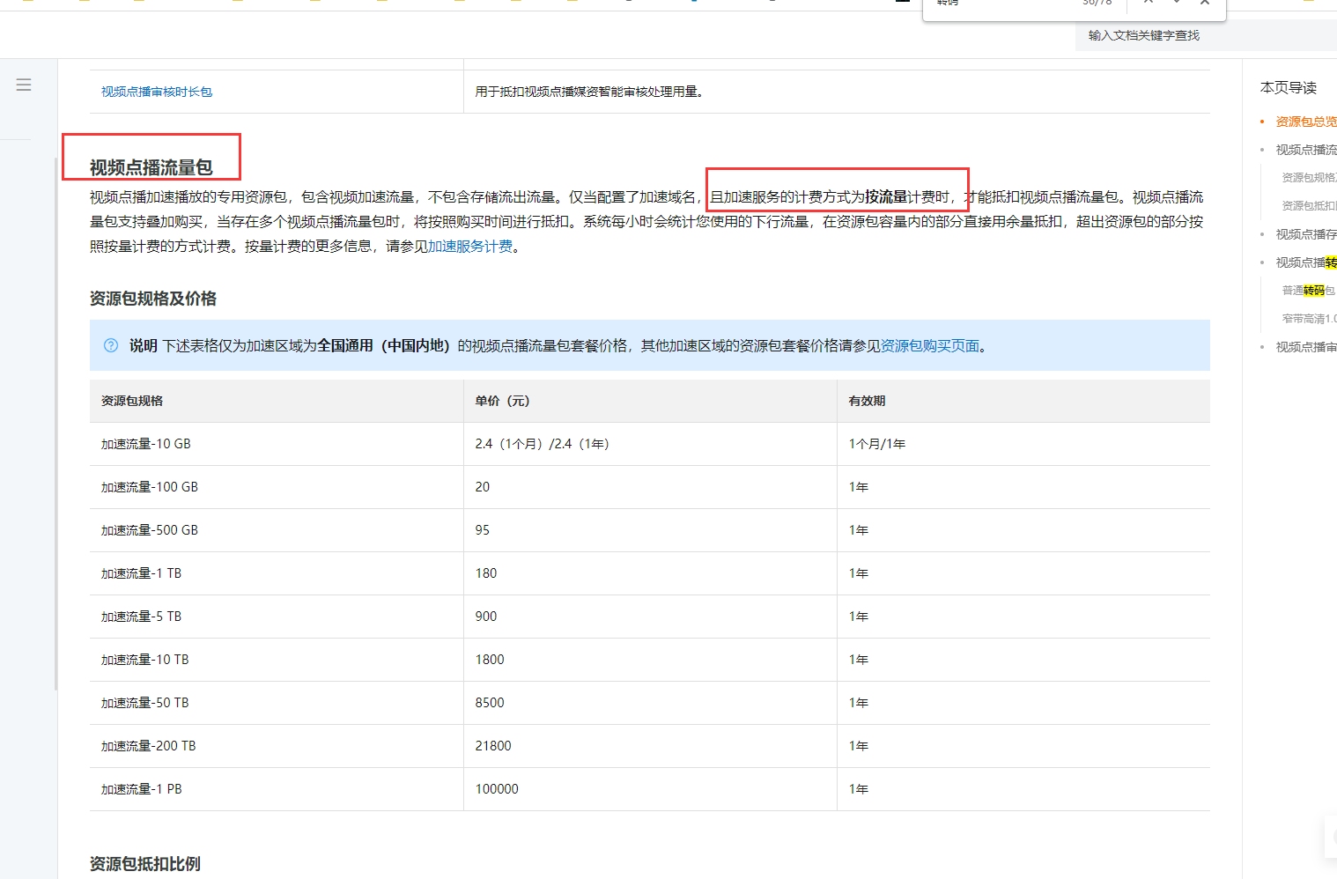Open the 资源包购买页面 link
Image resolution: width=1337 pixels, height=879 pixels.
tap(930, 345)
